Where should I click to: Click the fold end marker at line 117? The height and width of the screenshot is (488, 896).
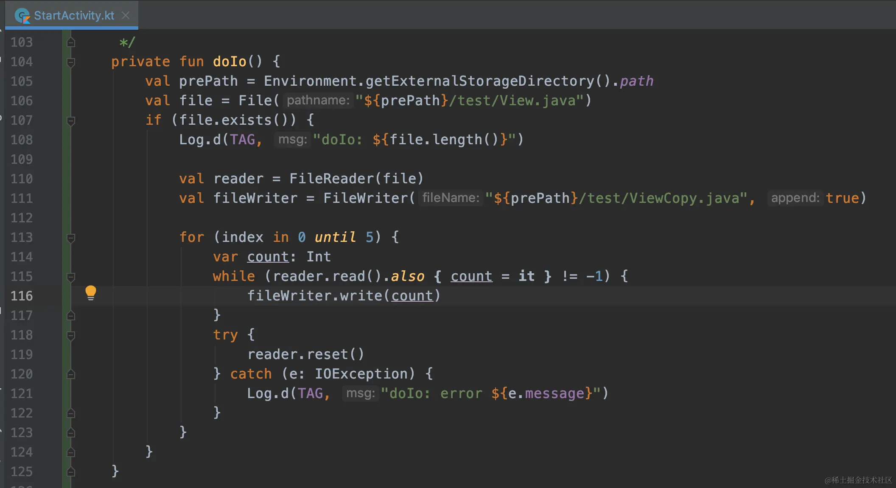coord(71,316)
